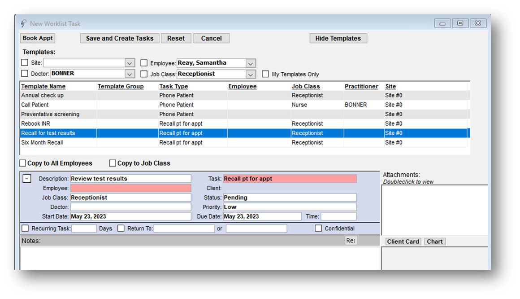
Task: Enable the Site filter checkbox
Action: pyautogui.click(x=25, y=62)
